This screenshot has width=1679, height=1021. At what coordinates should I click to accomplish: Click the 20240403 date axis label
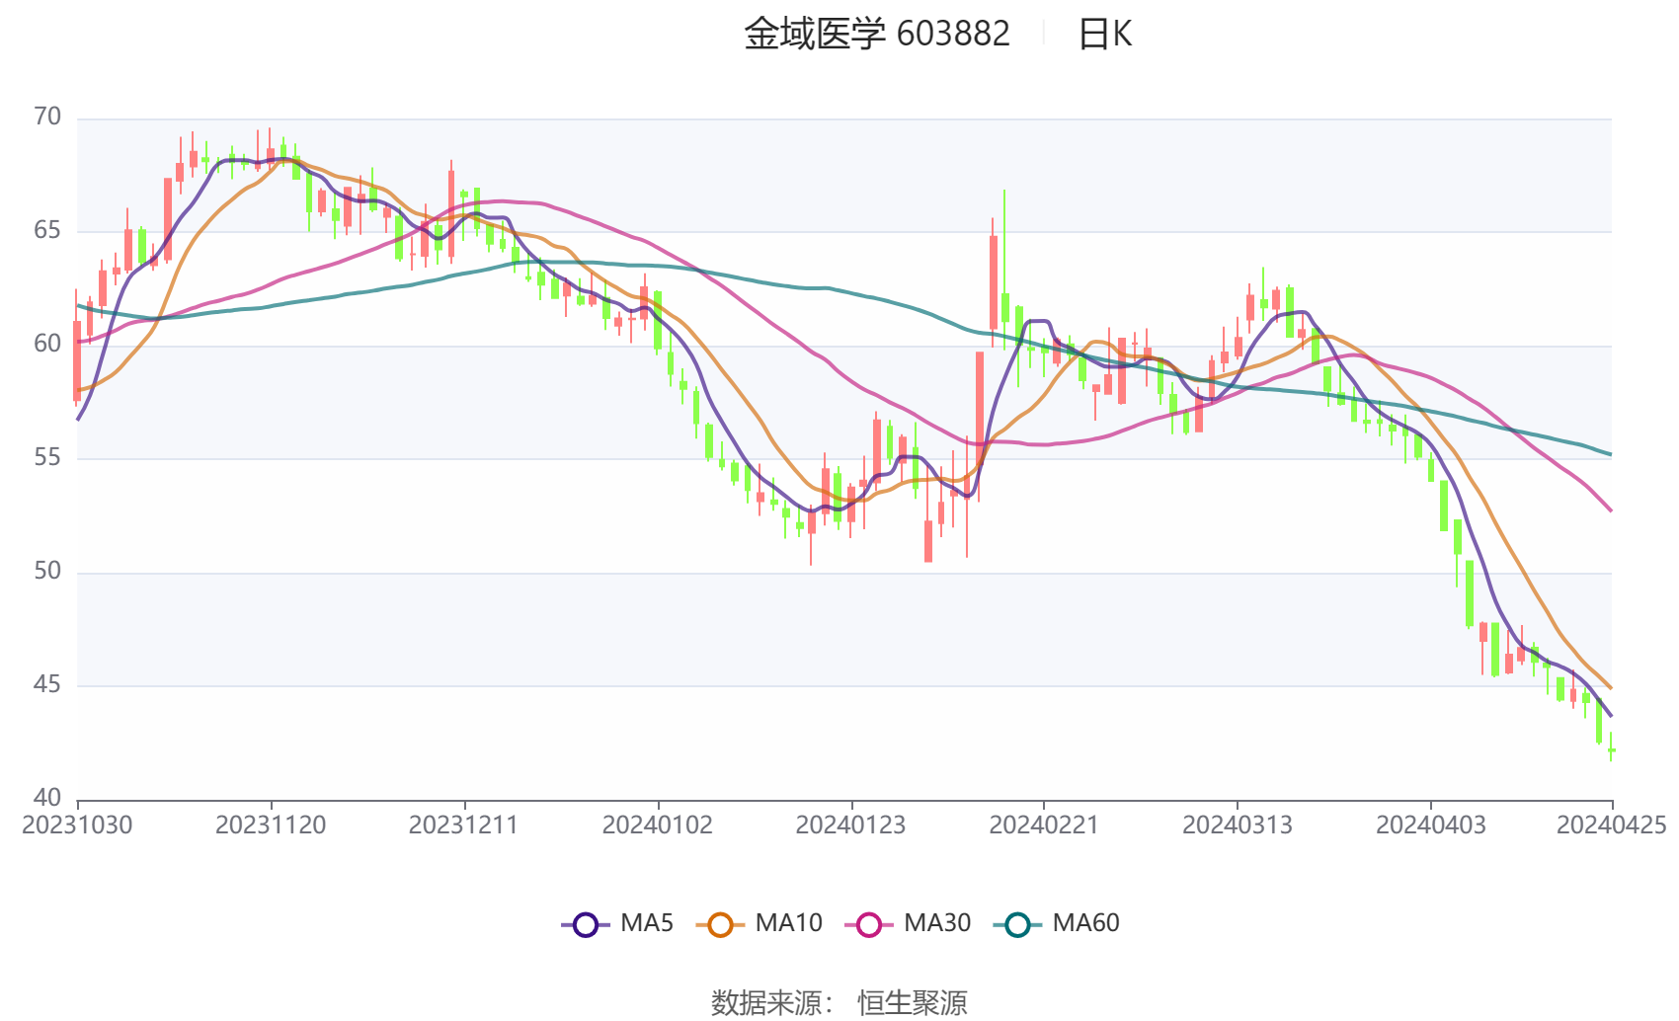(x=1430, y=825)
